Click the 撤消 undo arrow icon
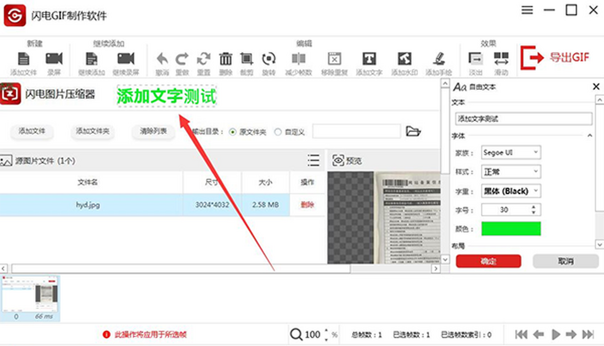604x346 pixels. tap(162, 59)
